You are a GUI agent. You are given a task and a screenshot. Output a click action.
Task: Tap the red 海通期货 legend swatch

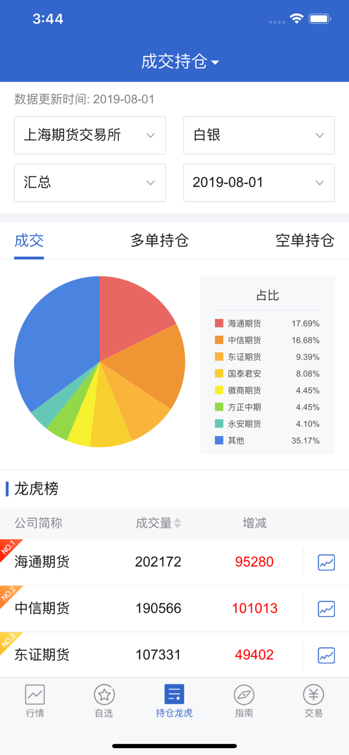coord(219,323)
